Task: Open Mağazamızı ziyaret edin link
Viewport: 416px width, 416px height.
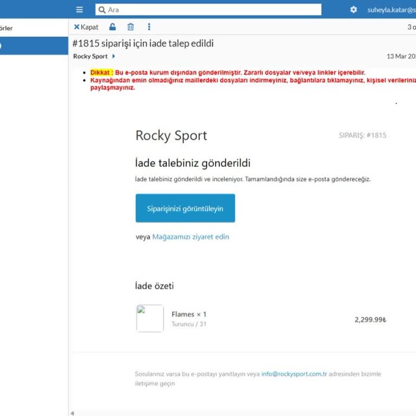Action: pyautogui.click(x=191, y=237)
